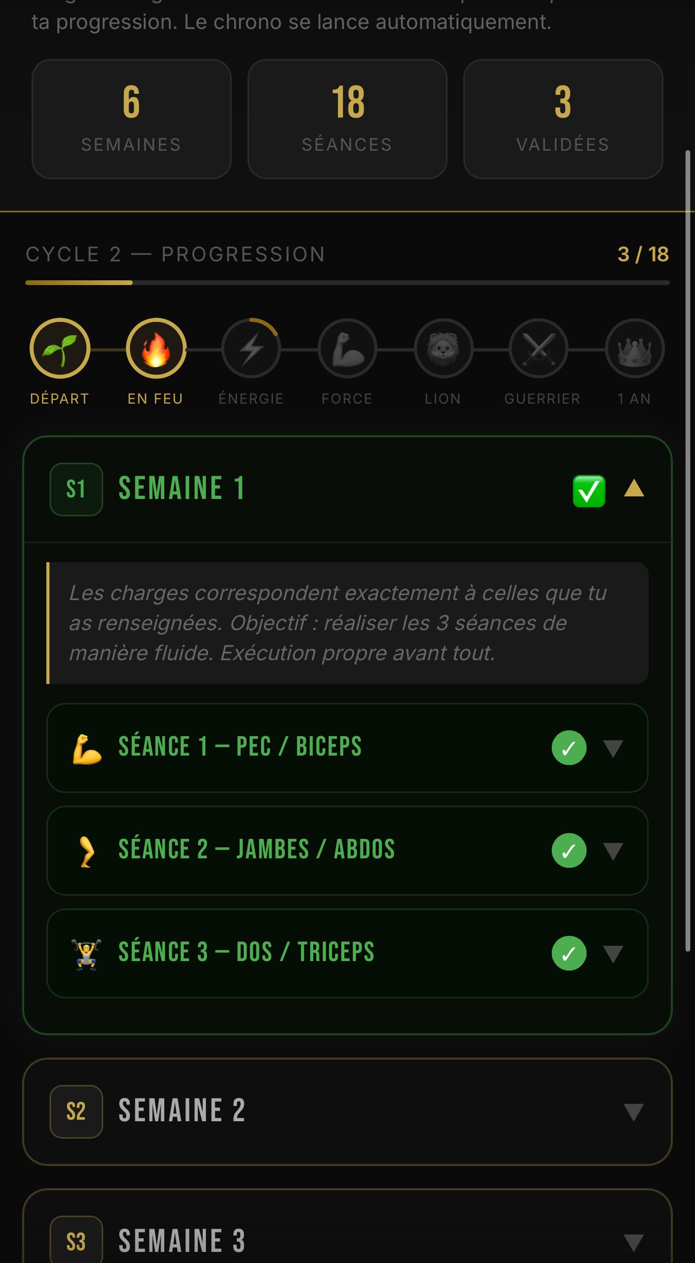Click the Validées counter card

[563, 117]
